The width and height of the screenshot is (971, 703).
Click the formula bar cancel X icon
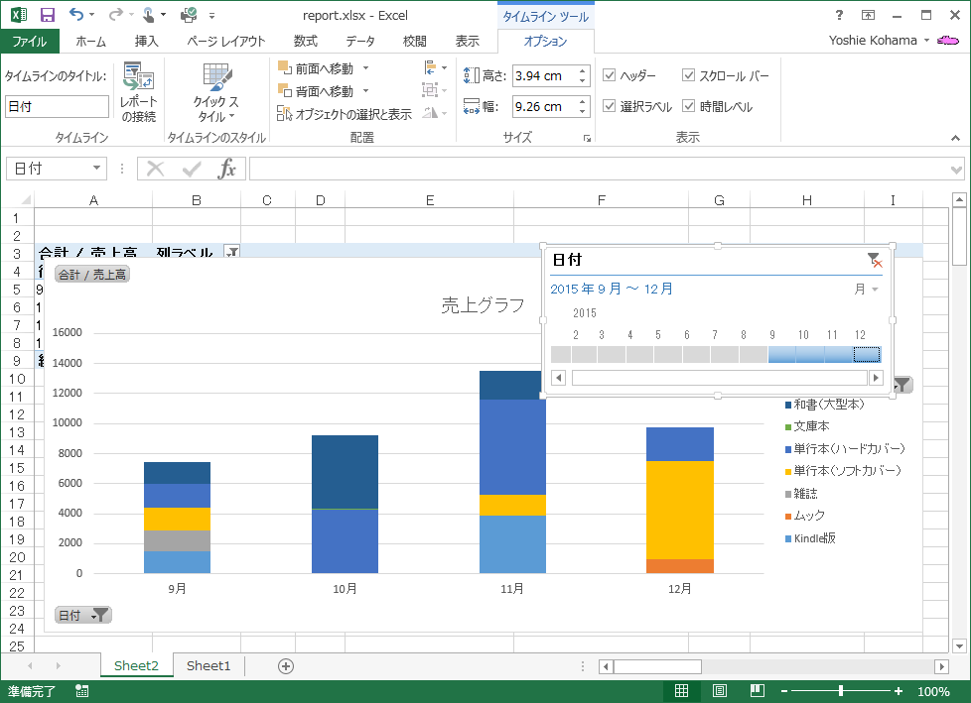coord(156,169)
